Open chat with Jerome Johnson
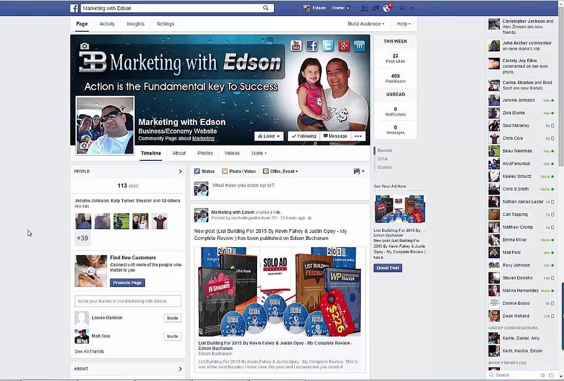Viewport: 564px width, 381px height. tap(522, 100)
